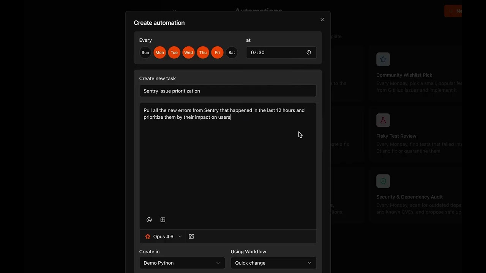
Task: Close the Create automation dialog
Action: (322, 20)
